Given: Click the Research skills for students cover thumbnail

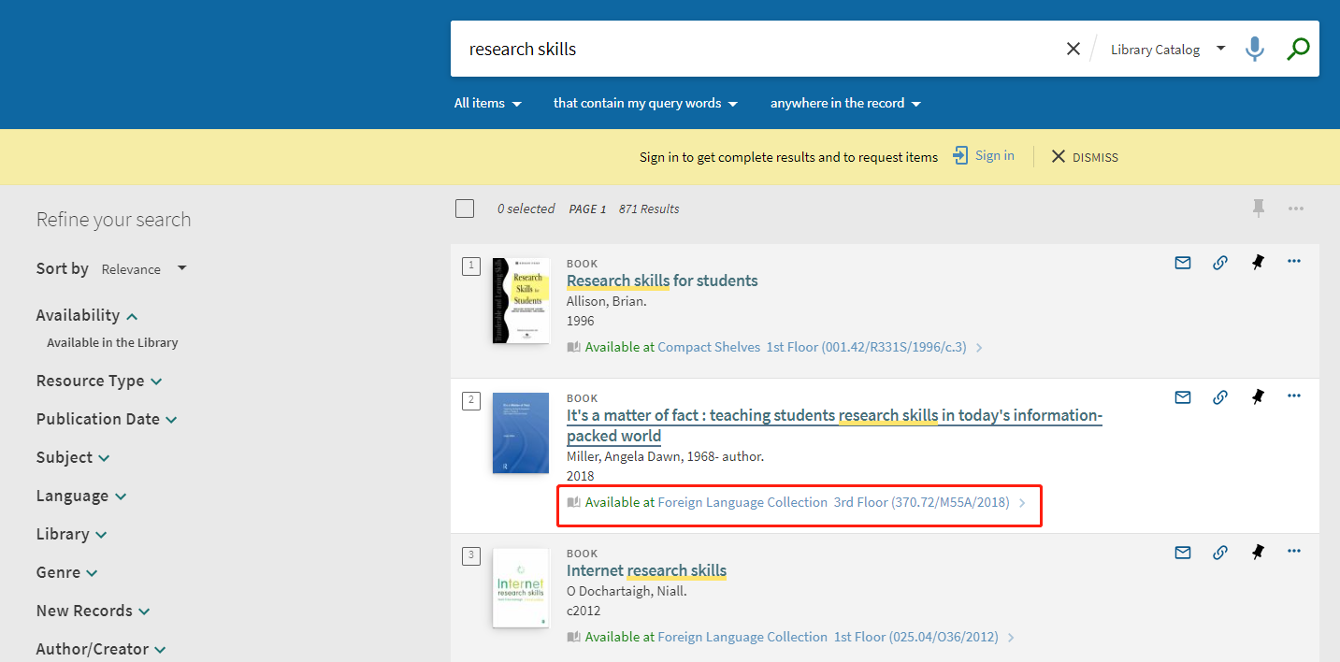Looking at the screenshot, I should [521, 300].
